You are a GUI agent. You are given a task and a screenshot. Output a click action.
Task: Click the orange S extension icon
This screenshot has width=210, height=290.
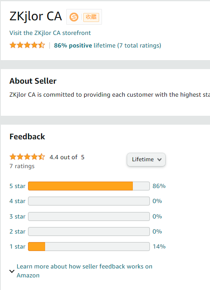tap(74, 17)
